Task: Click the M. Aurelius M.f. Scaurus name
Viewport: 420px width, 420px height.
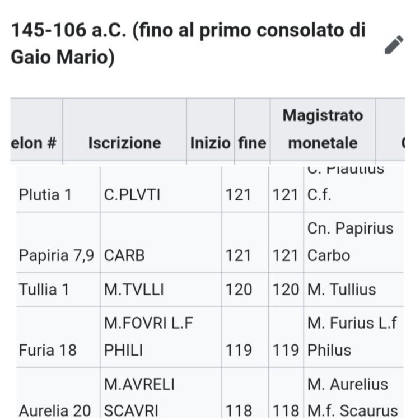Action: [x=352, y=398]
